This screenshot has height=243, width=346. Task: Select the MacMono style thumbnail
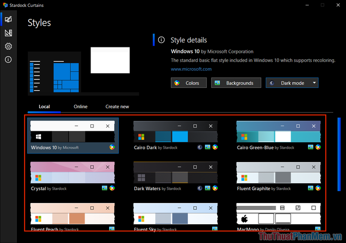pyautogui.click(x=278, y=213)
